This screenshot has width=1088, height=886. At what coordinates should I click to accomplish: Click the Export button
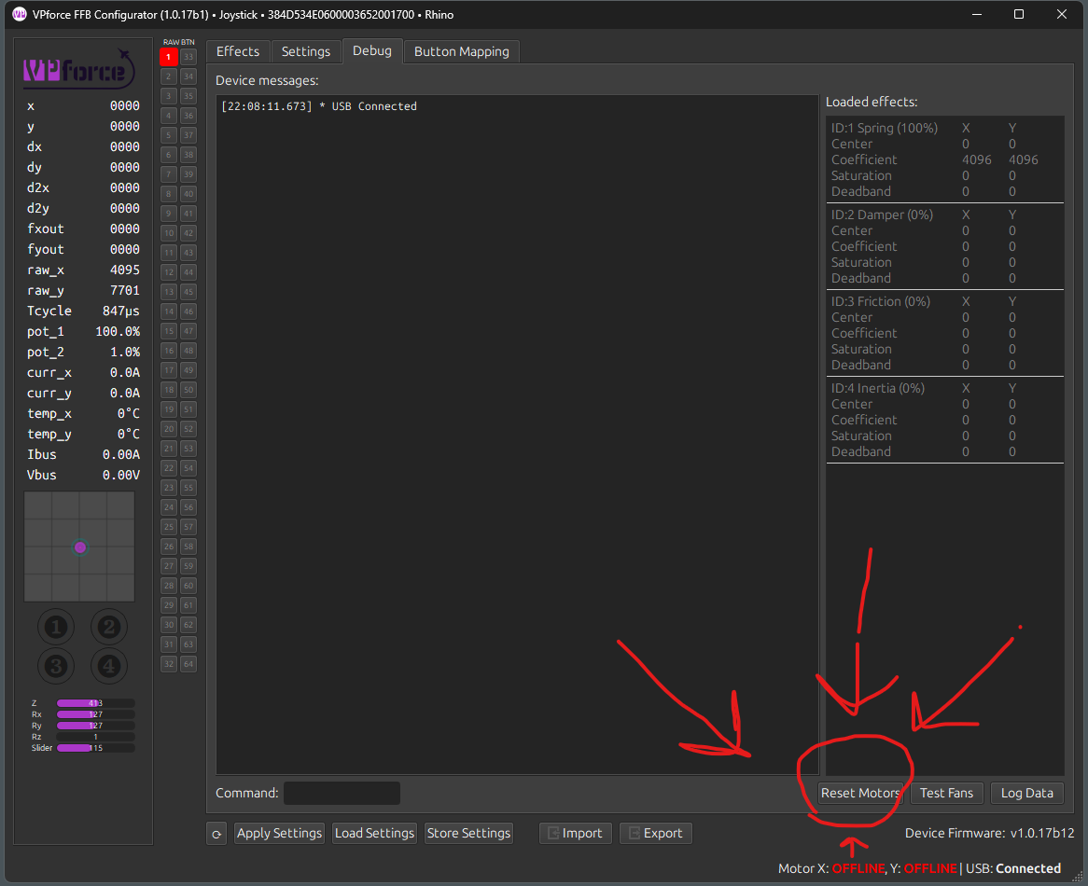(656, 834)
